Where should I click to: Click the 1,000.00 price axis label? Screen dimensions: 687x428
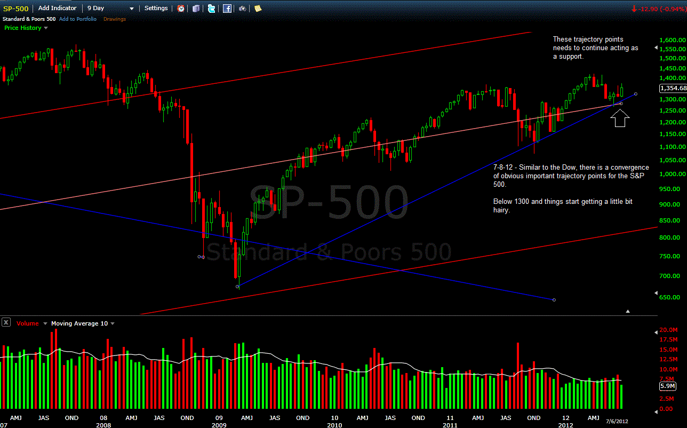tap(672, 174)
